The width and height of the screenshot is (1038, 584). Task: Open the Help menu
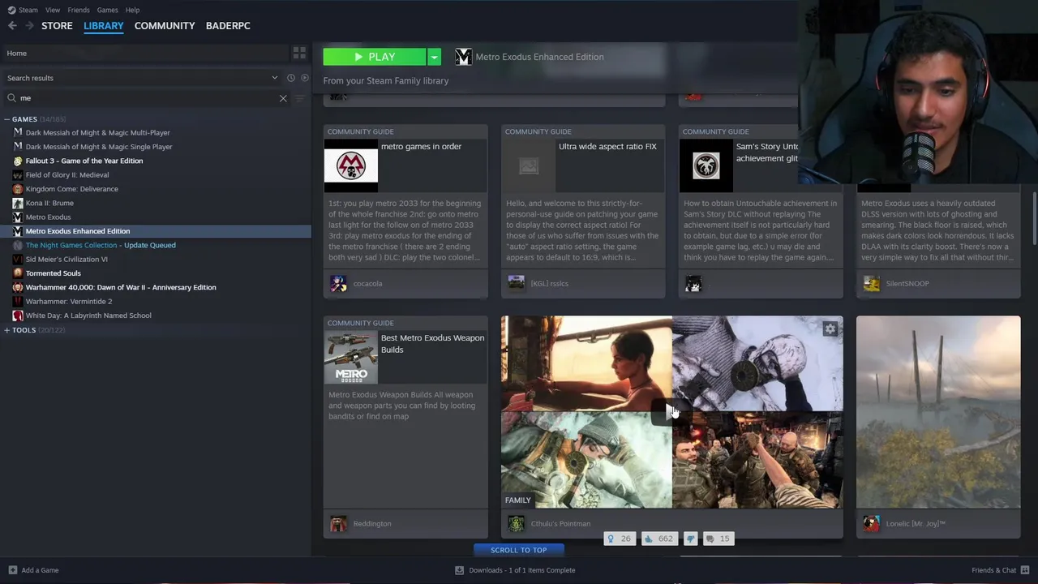[x=132, y=10]
